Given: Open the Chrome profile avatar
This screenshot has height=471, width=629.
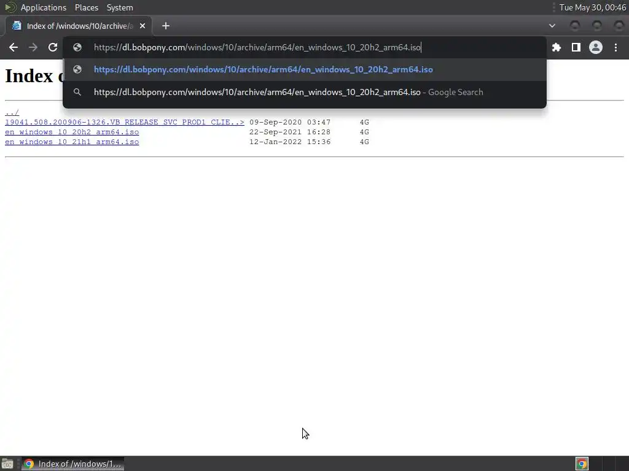Looking at the screenshot, I should pyautogui.click(x=596, y=47).
